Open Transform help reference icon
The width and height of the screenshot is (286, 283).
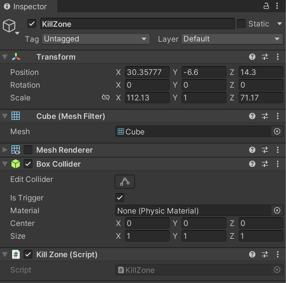(x=252, y=57)
